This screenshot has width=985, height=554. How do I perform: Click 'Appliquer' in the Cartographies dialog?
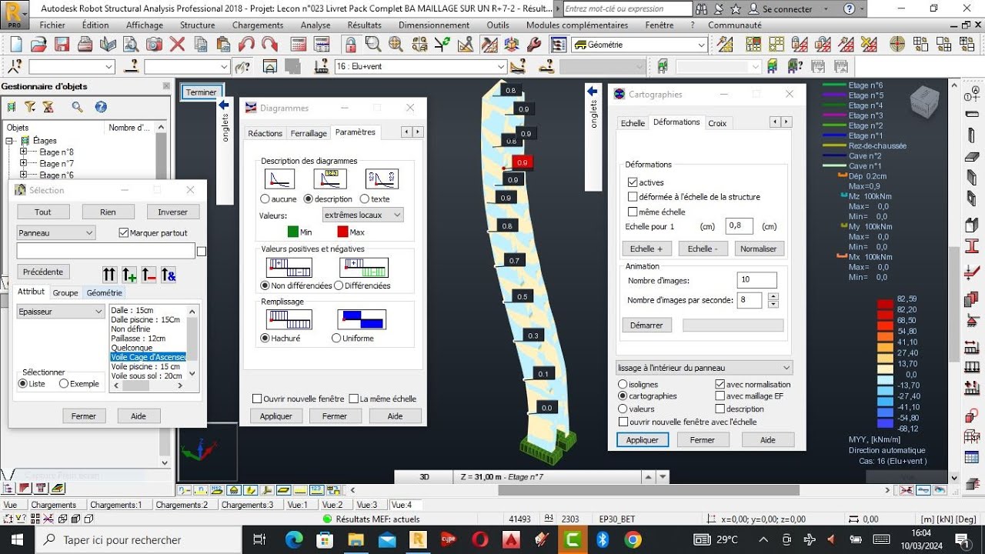coord(643,439)
